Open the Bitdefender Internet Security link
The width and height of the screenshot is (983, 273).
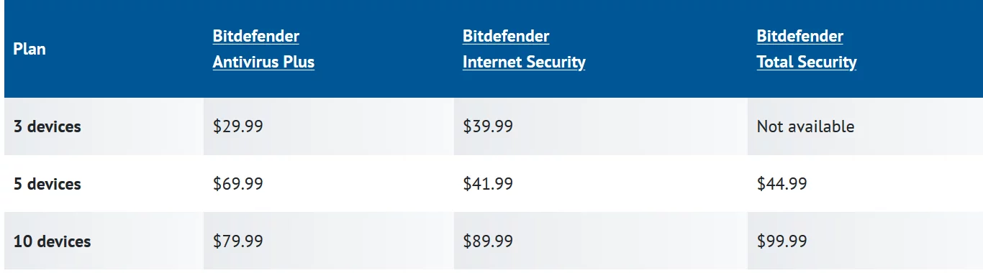[524, 49]
